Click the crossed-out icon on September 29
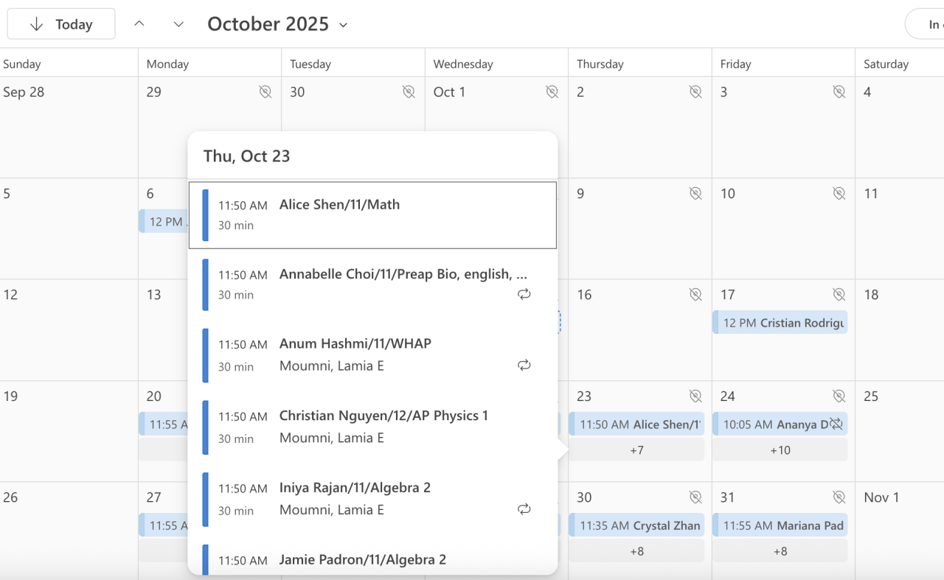 pyautogui.click(x=265, y=92)
